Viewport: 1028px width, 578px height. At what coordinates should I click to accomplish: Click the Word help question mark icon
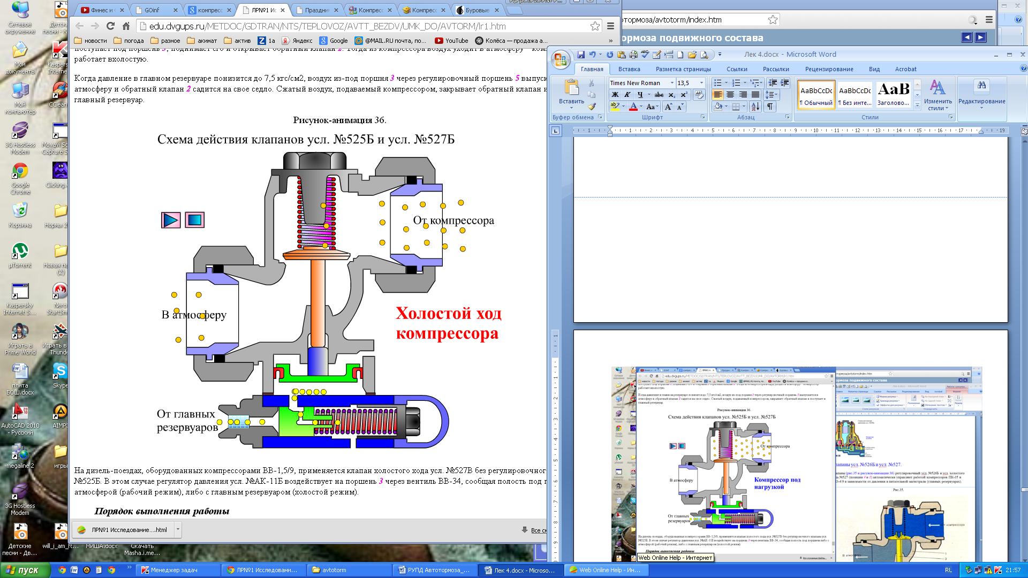[1023, 69]
